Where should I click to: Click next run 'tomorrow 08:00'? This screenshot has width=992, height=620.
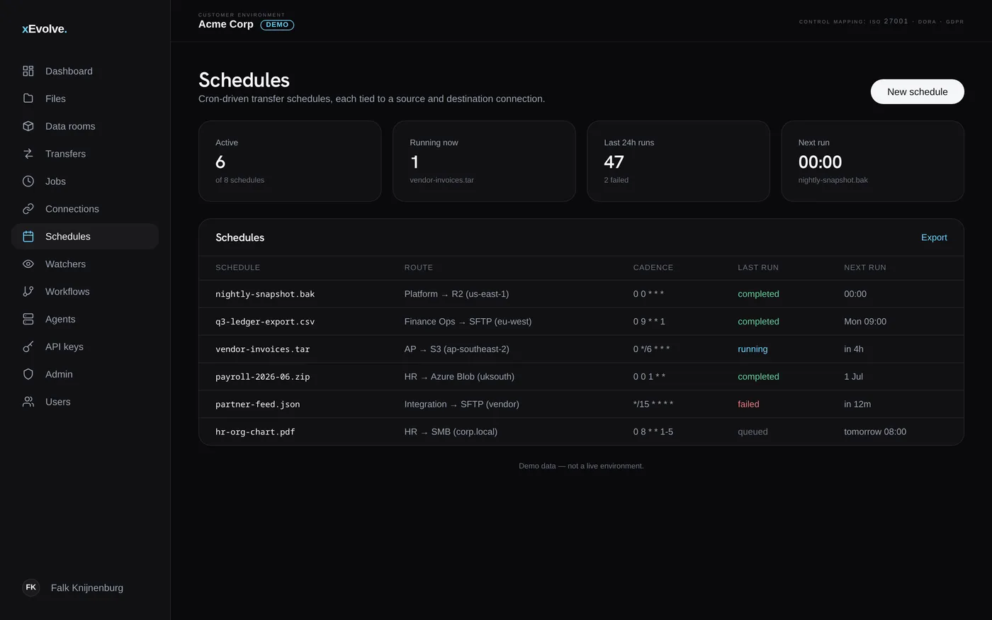pos(875,432)
